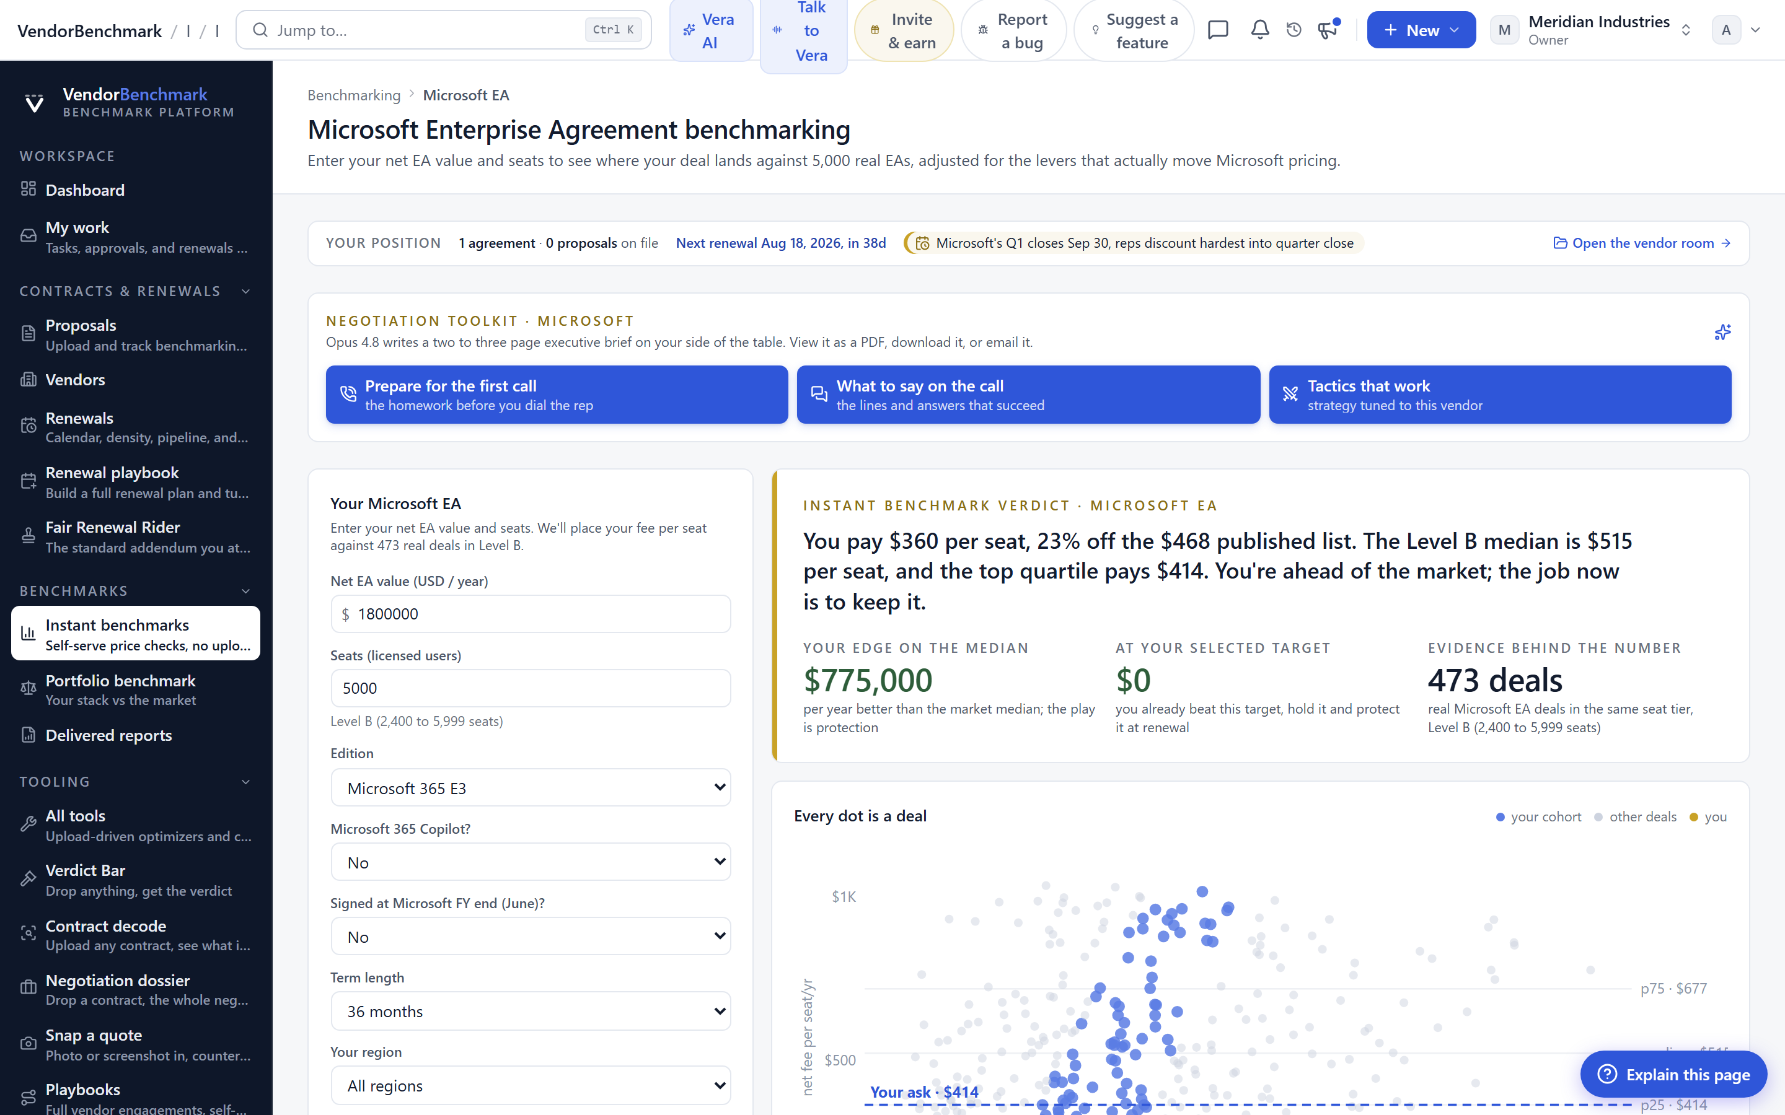This screenshot has width=1785, height=1115.
Task: Click the Explain this page button
Action: click(x=1673, y=1075)
